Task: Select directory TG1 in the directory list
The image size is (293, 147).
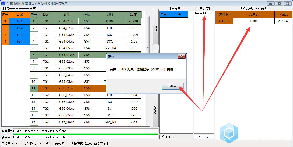Action: tap(19, 21)
